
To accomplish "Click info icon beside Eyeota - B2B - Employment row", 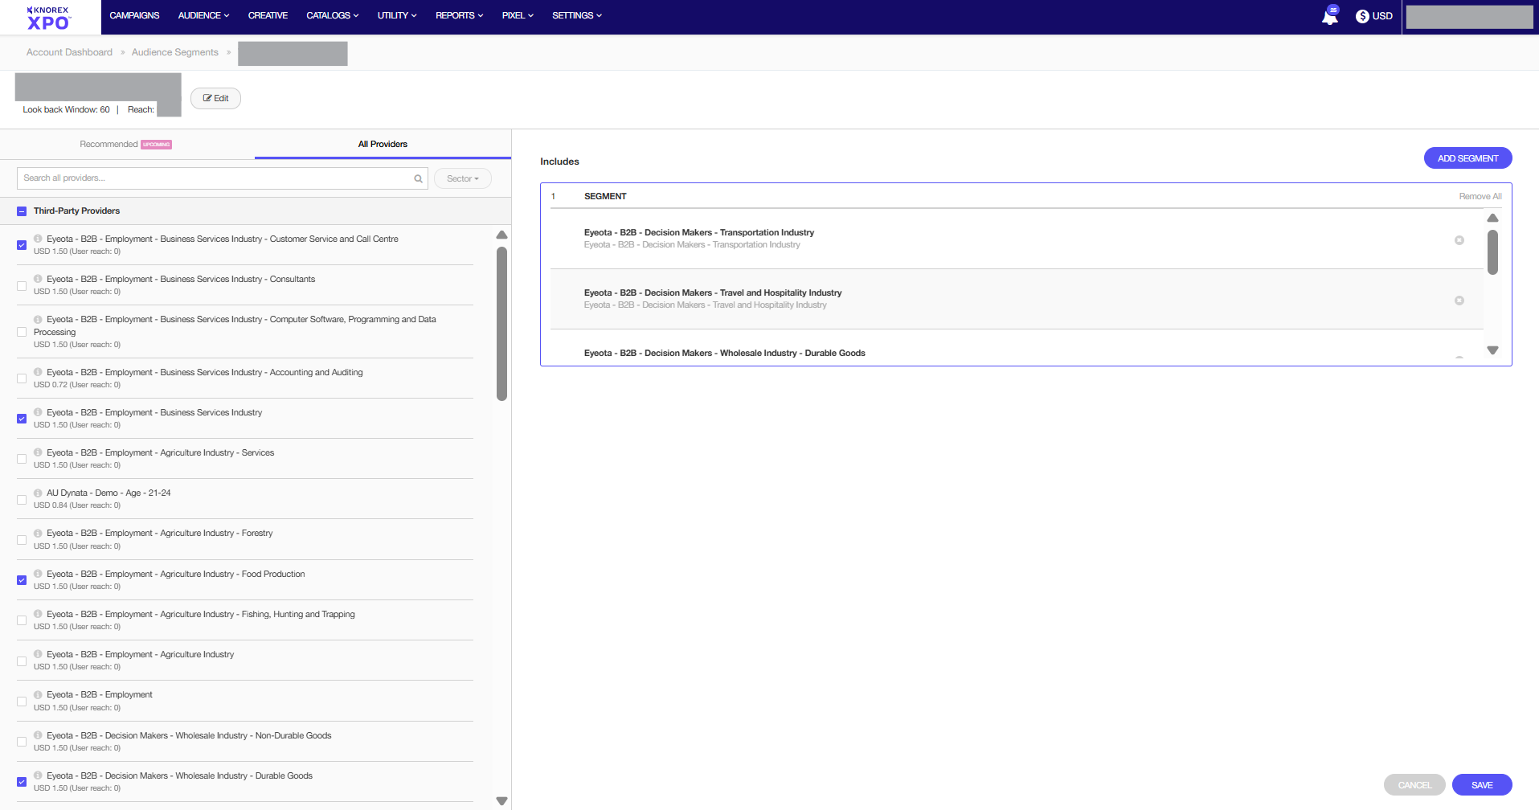I will click(x=38, y=694).
